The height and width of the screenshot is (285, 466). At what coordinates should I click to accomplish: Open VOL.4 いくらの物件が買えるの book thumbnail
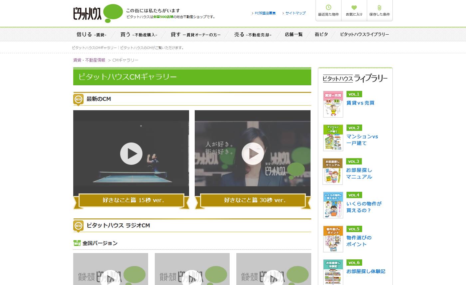pos(333,205)
